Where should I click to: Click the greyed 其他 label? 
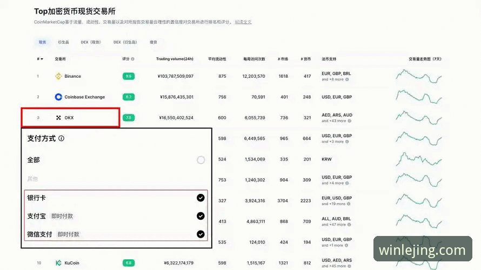(32, 179)
